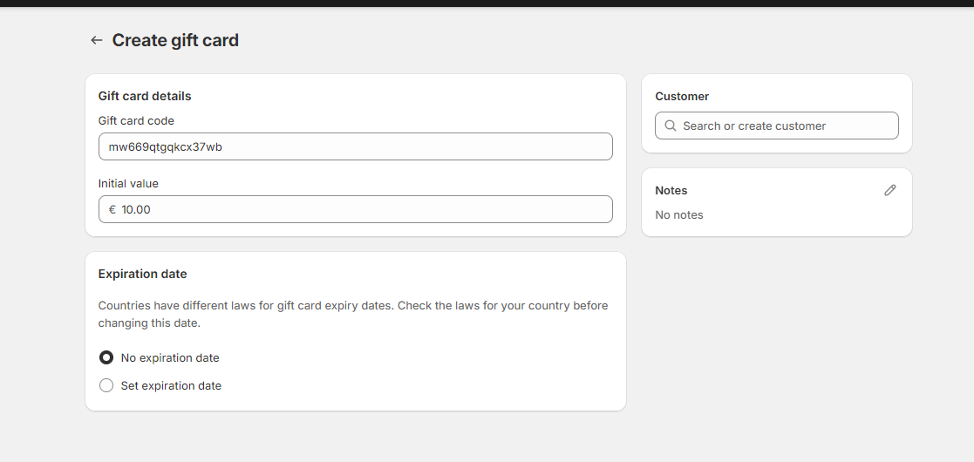
Task: Click the gift card expiry laws description
Action: point(353,314)
